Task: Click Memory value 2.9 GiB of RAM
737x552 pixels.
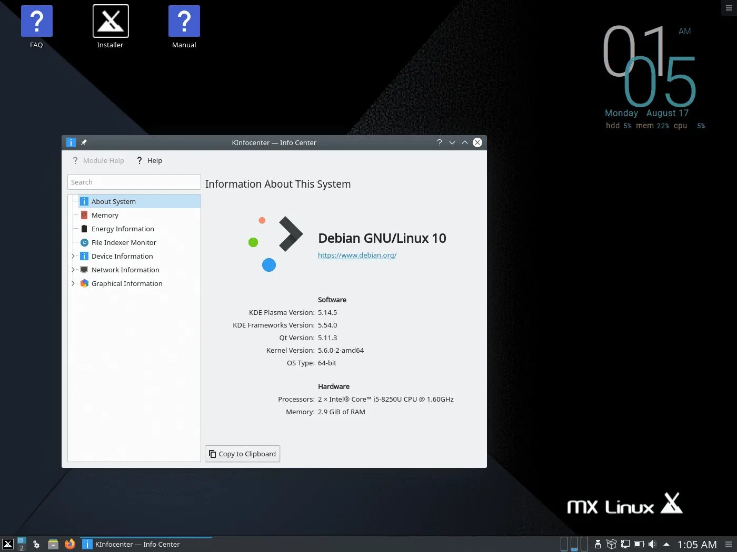Action: click(x=342, y=412)
